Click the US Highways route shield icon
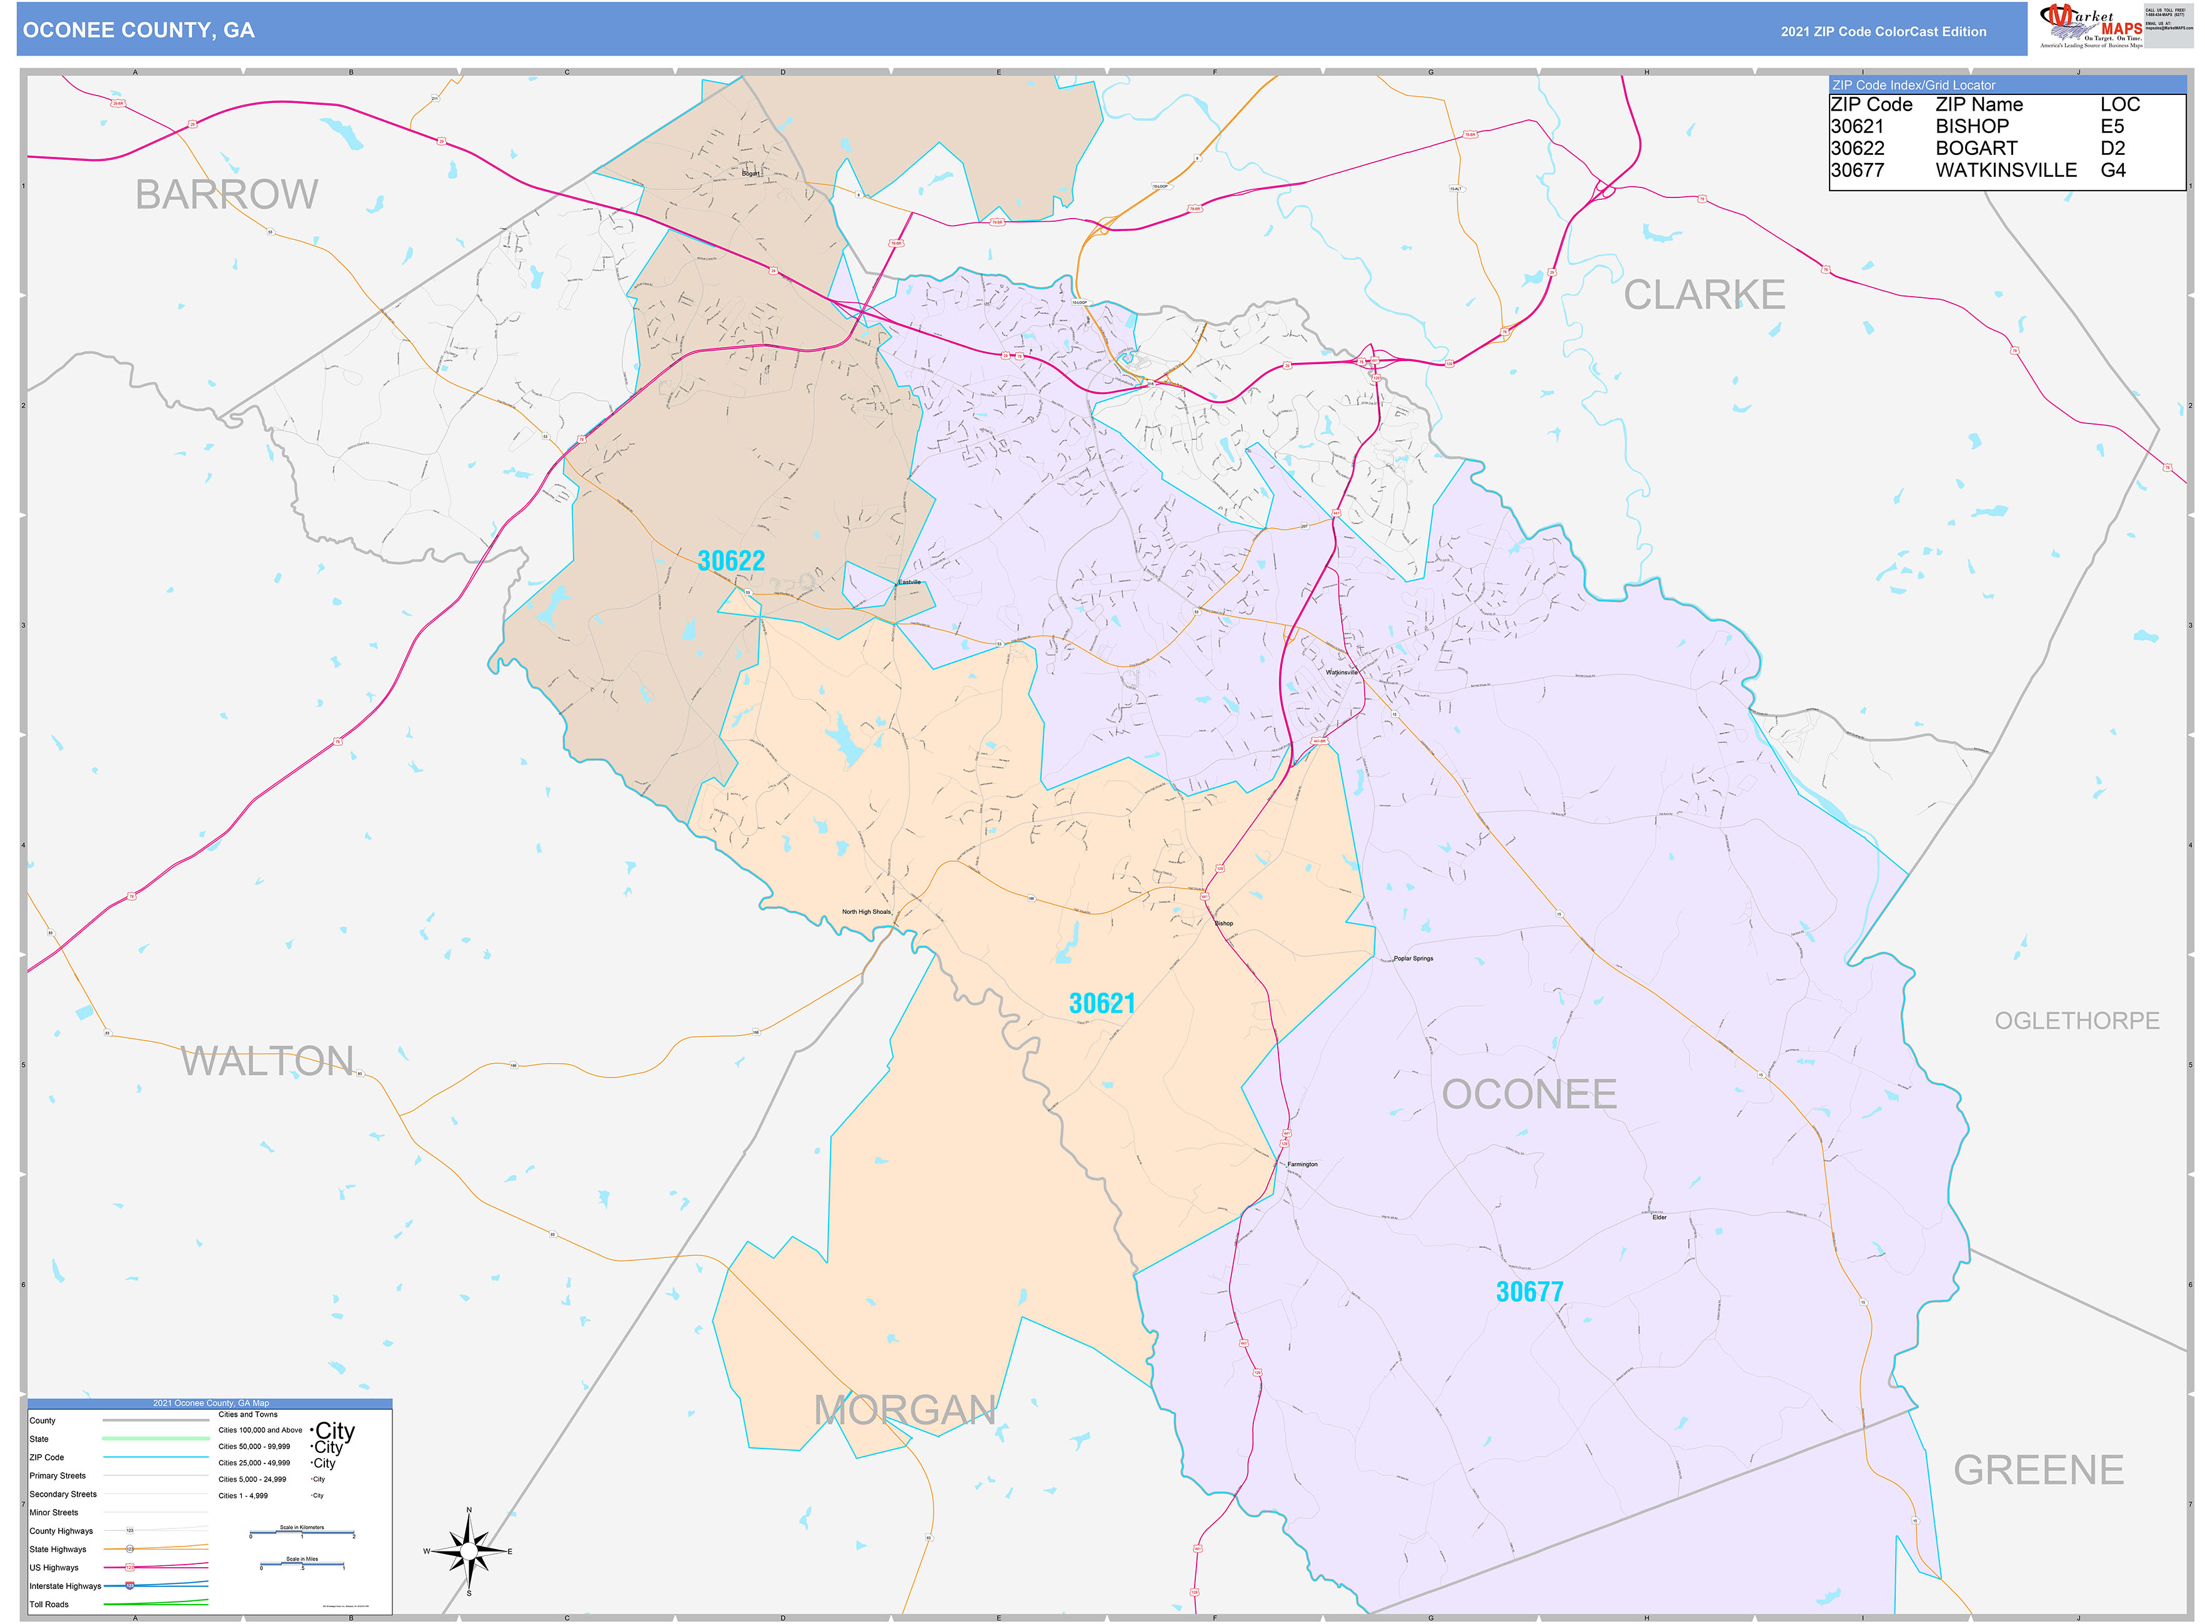The width and height of the screenshot is (2205, 1624). click(130, 1568)
